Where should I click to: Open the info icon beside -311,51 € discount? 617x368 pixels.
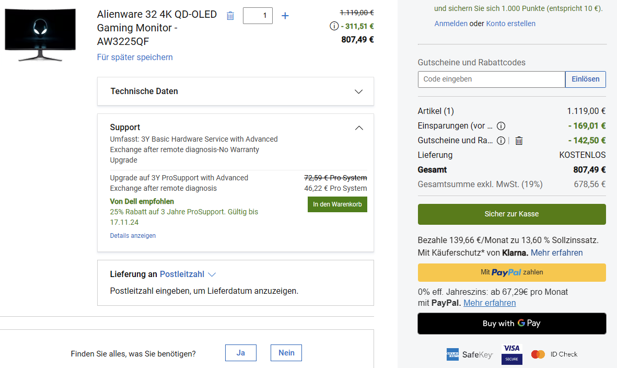click(x=334, y=26)
